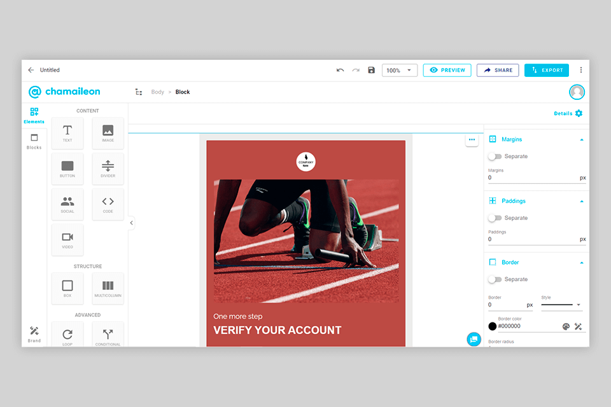
Task: Undo the last change
Action: coord(340,70)
